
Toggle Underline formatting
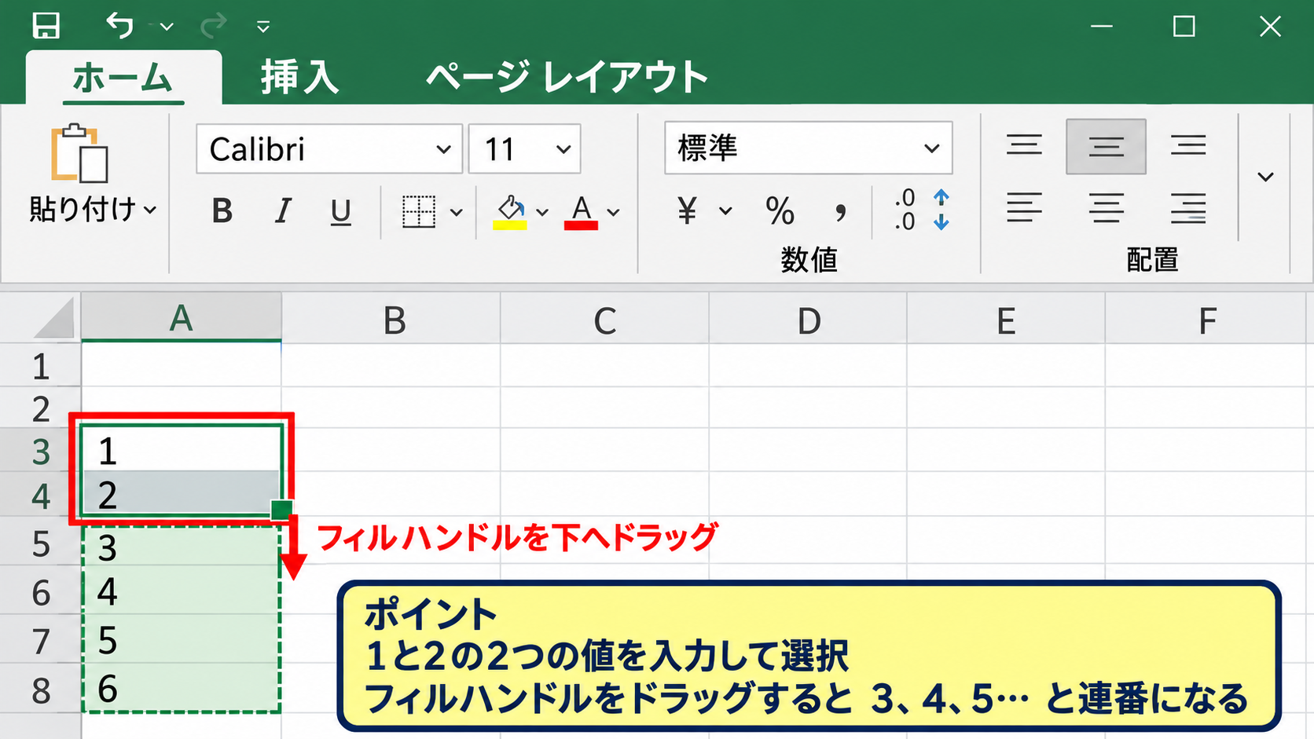pos(340,211)
